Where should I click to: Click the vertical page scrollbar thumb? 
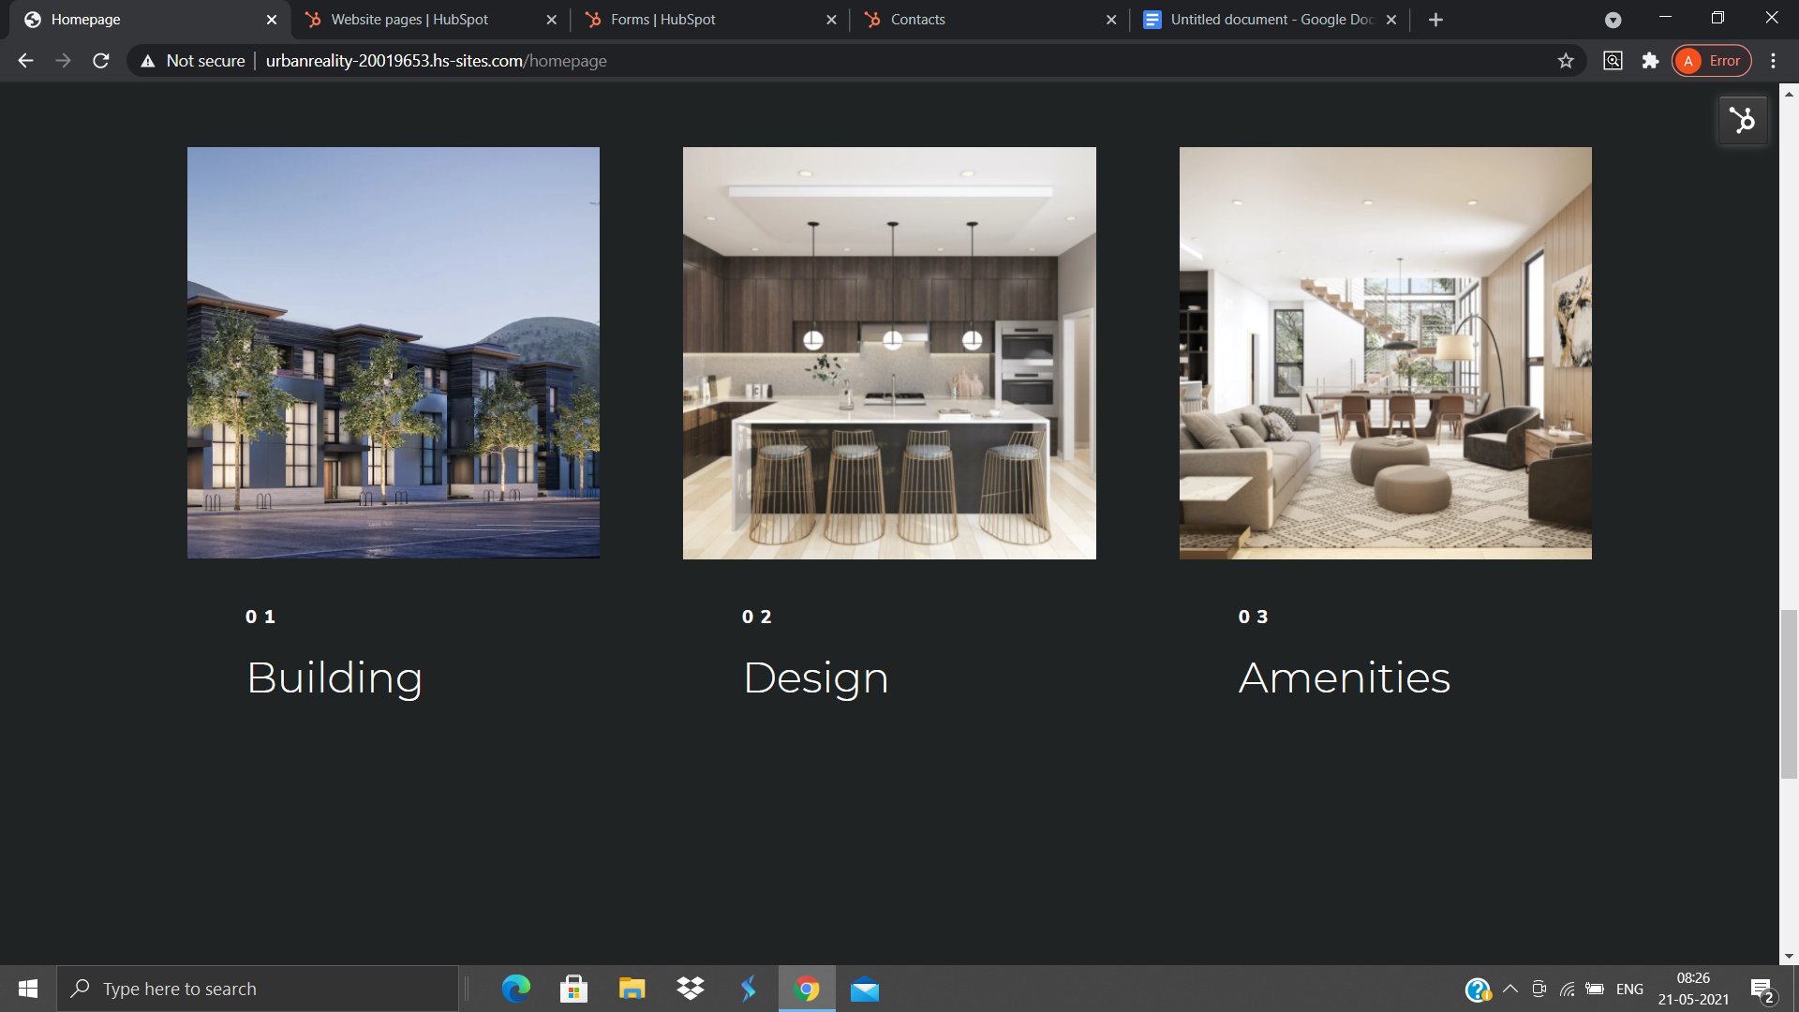1789,693
